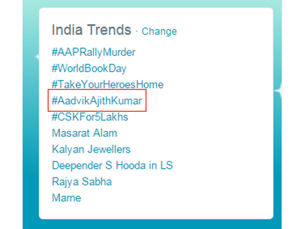This screenshot has width=305, height=229.
Task: Open the highlighted #AadvikAjithKumar hashtag
Action: (97, 101)
